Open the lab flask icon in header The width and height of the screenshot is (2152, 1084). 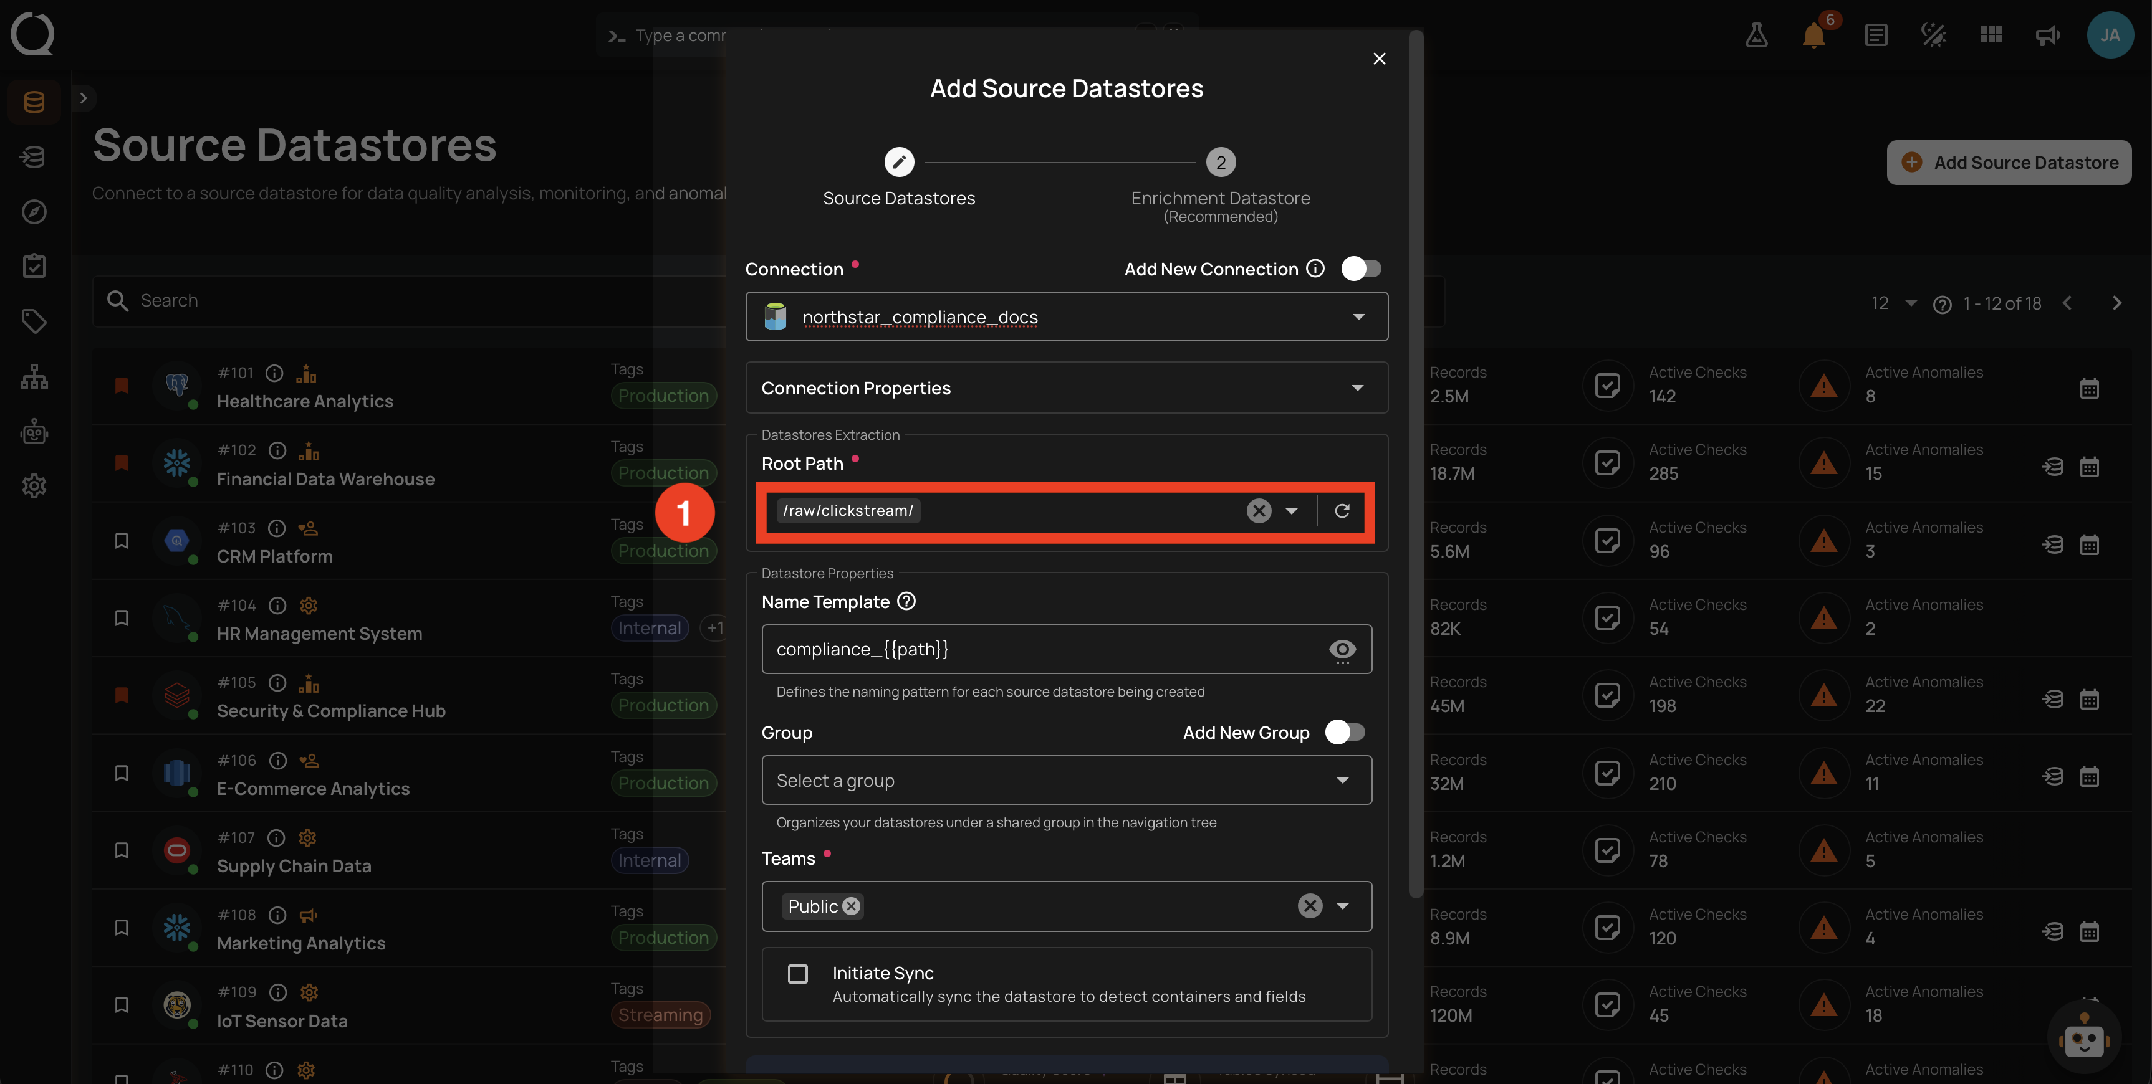[x=1756, y=35]
